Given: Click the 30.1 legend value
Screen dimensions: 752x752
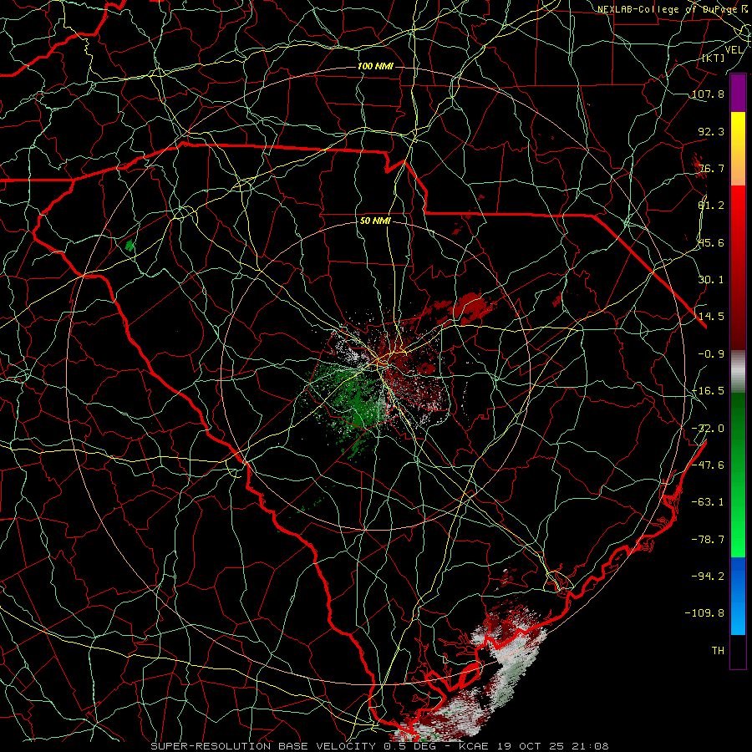Looking at the screenshot, I should tap(711, 280).
